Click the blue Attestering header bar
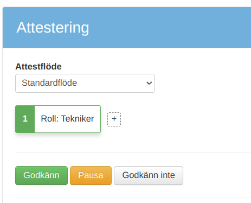Viewport: 251px width, 203px height. click(127, 28)
